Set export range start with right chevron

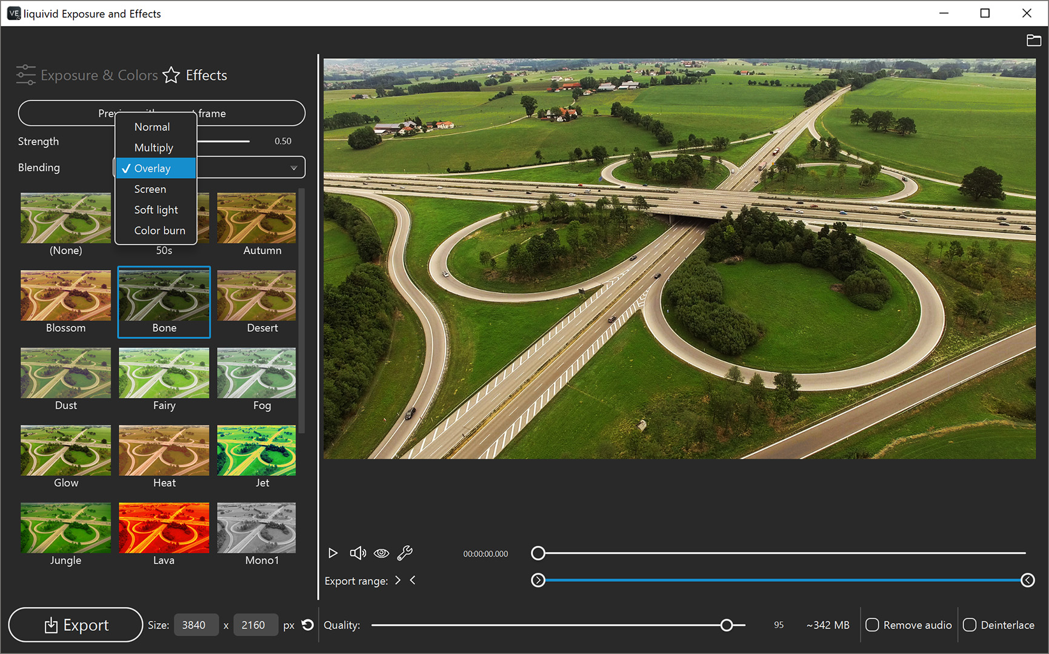coord(398,580)
